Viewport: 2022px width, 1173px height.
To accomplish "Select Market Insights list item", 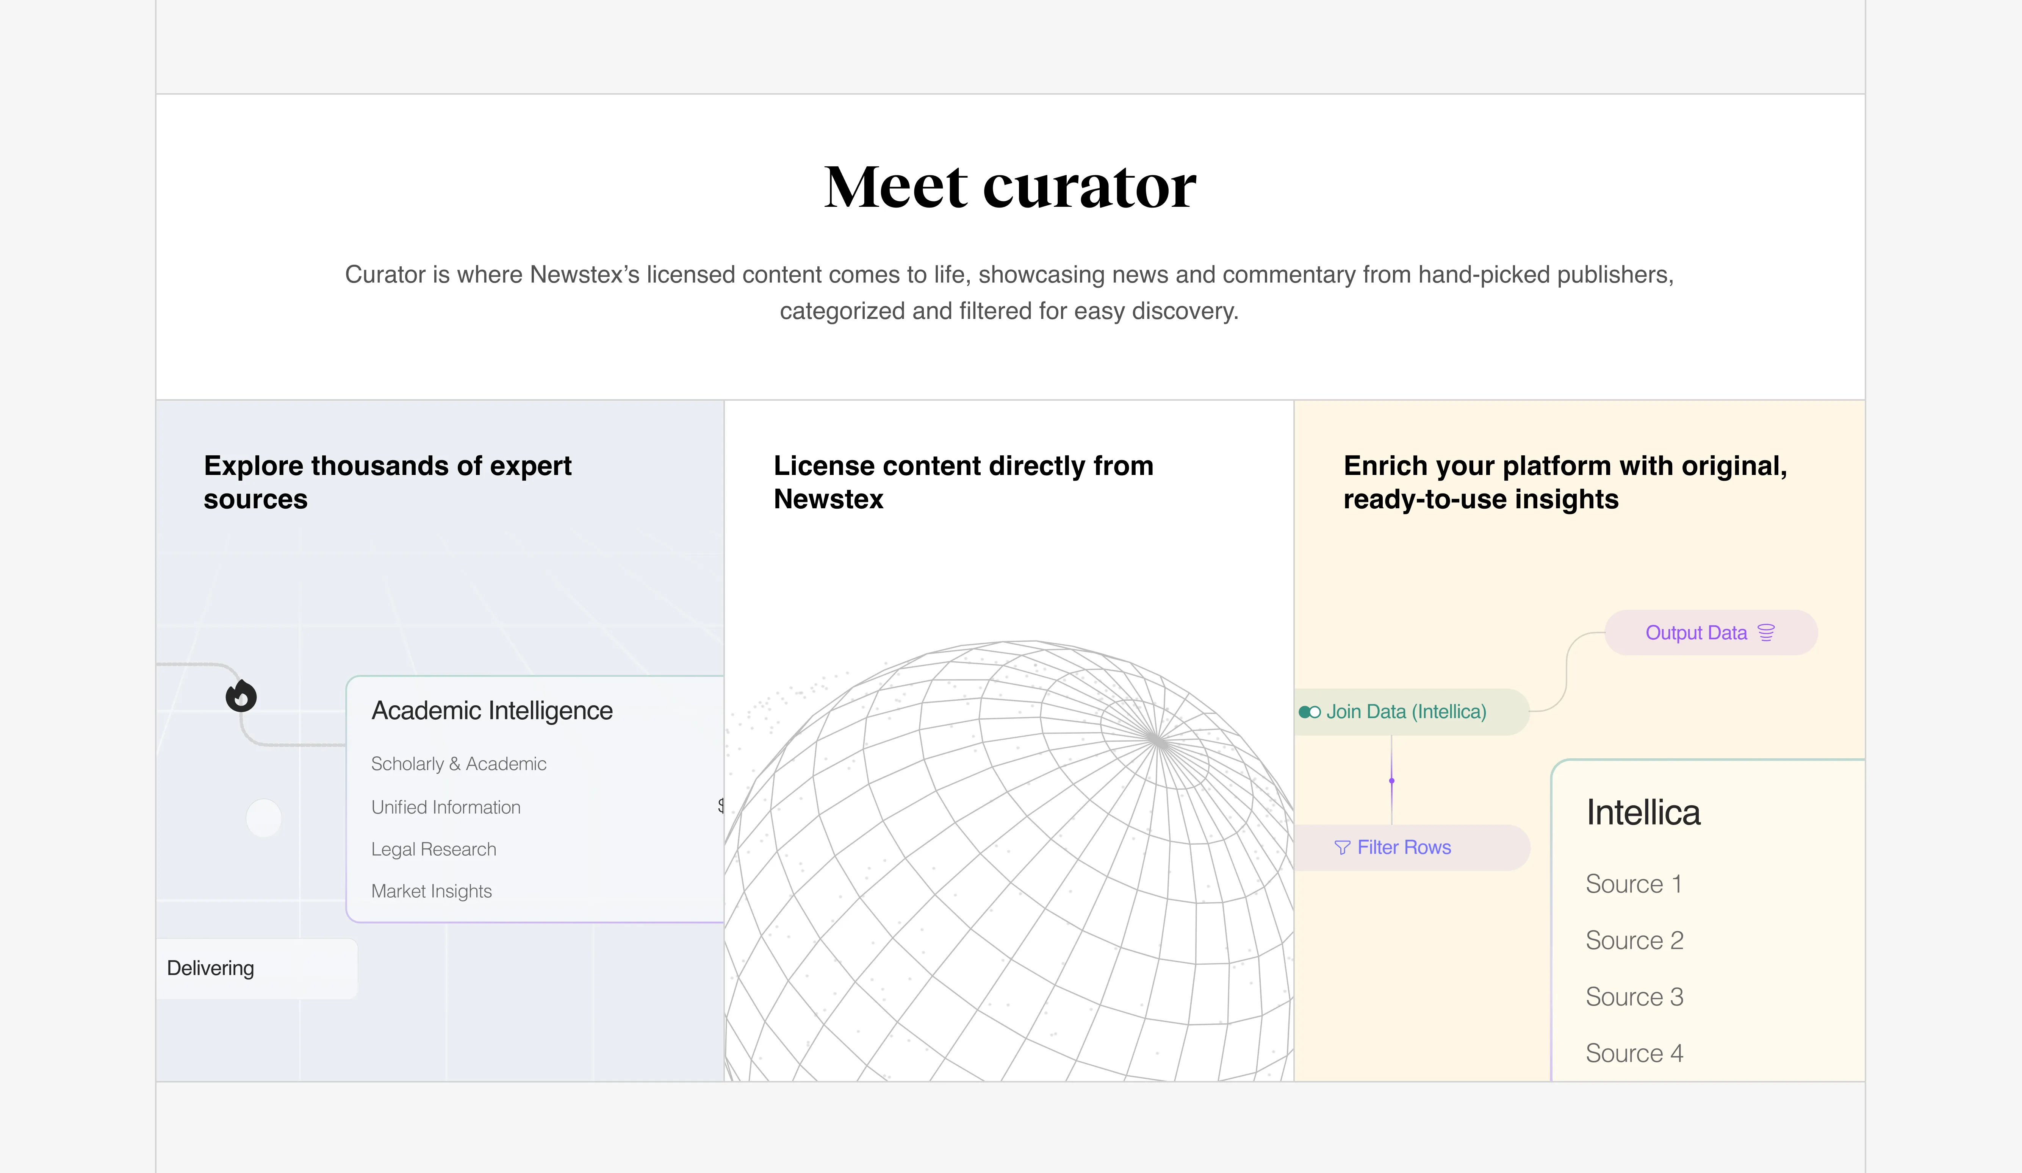I will pyautogui.click(x=431, y=892).
